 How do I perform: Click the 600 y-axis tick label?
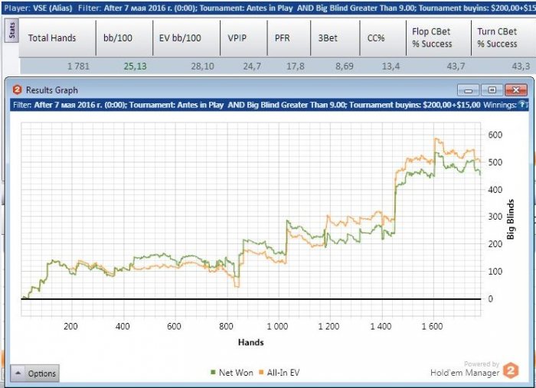(495, 135)
